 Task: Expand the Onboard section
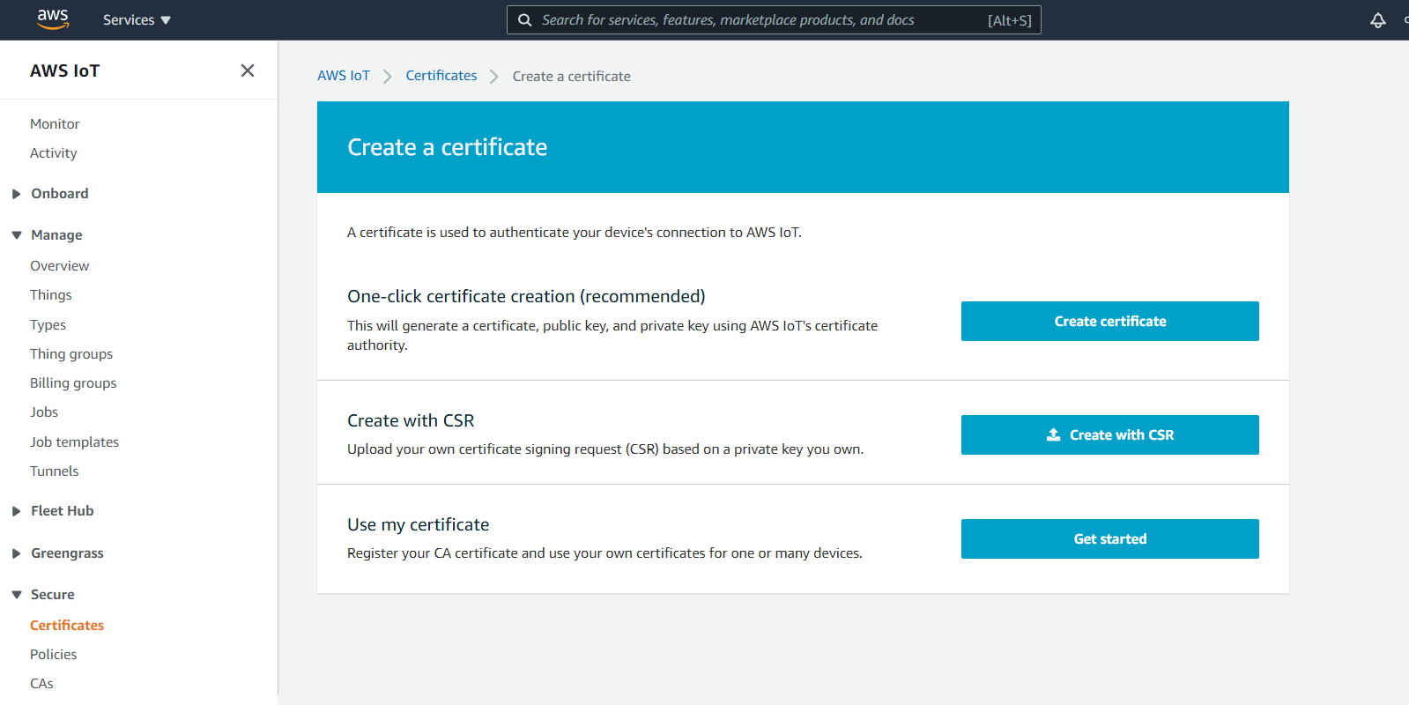(x=16, y=194)
